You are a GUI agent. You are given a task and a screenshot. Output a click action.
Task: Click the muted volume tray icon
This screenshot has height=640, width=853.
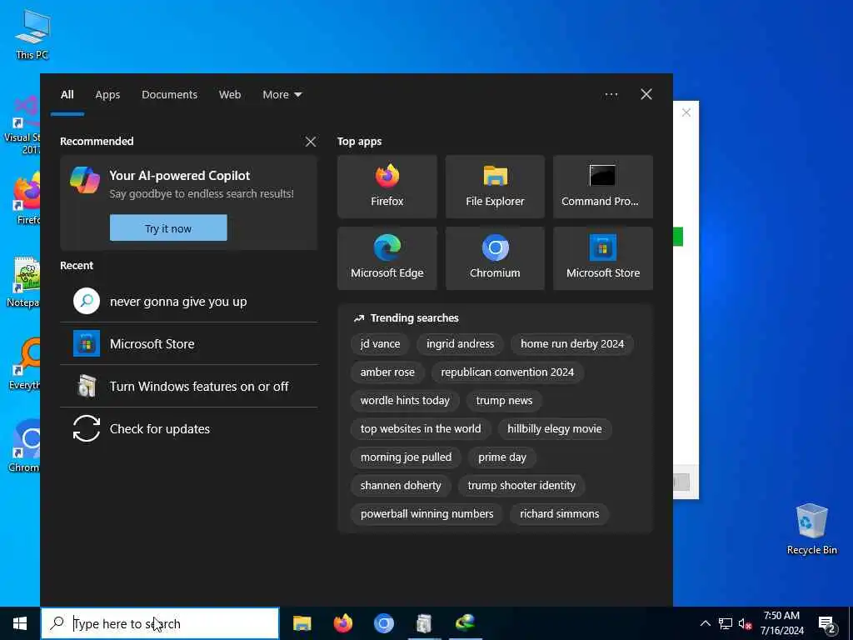tap(745, 623)
